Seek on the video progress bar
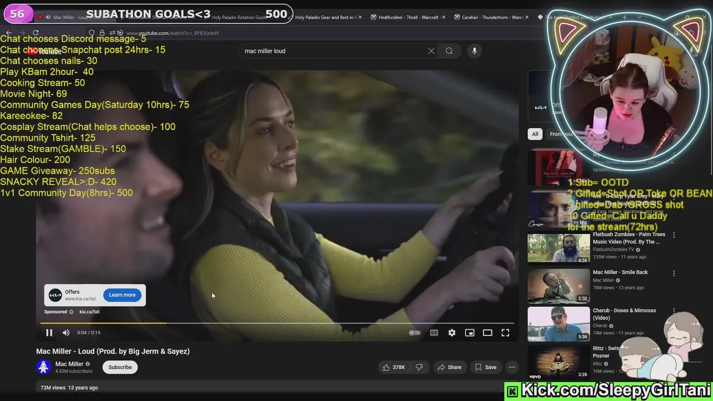 pyautogui.click(x=277, y=322)
